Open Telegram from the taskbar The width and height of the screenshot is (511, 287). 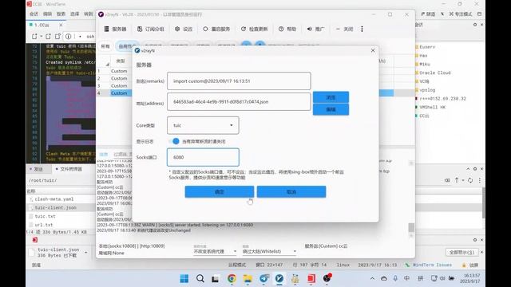coord(263,278)
